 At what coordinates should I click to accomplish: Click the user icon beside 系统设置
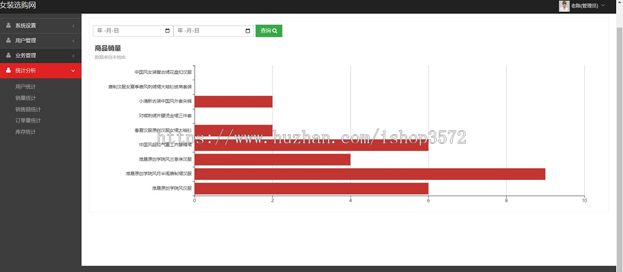pyautogui.click(x=8, y=26)
